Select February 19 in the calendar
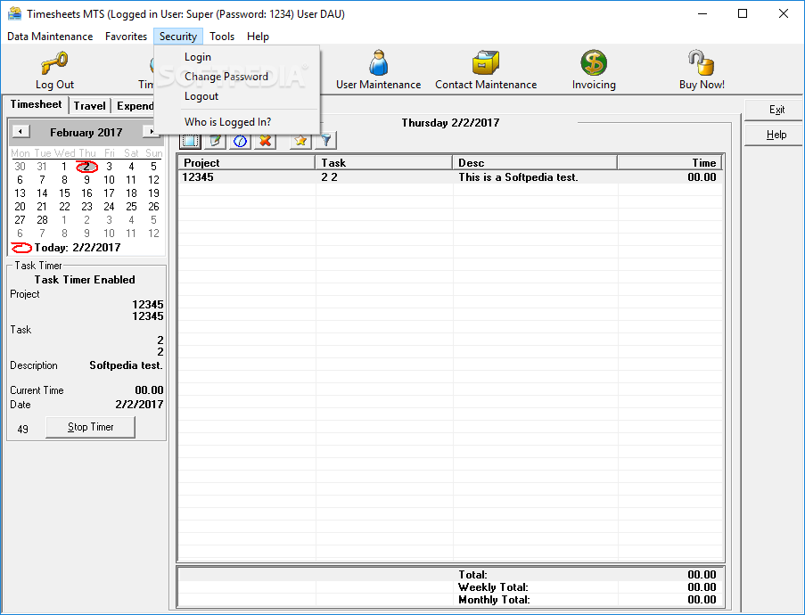The image size is (805, 615). click(x=153, y=193)
